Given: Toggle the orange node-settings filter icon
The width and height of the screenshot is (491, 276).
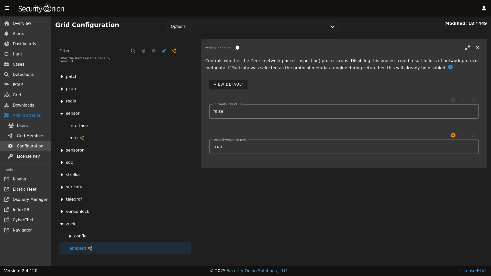Looking at the screenshot, I should click(174, 51).
